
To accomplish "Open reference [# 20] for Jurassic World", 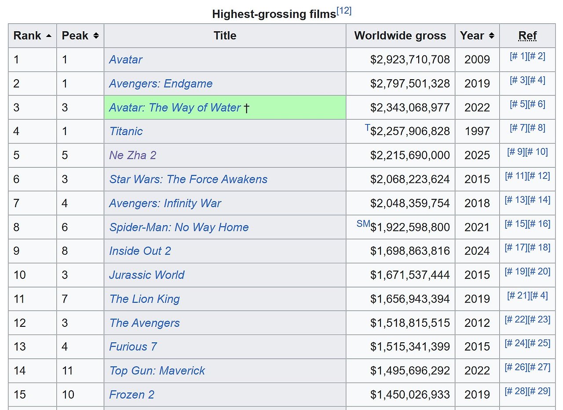I will (x=539, y=271).
